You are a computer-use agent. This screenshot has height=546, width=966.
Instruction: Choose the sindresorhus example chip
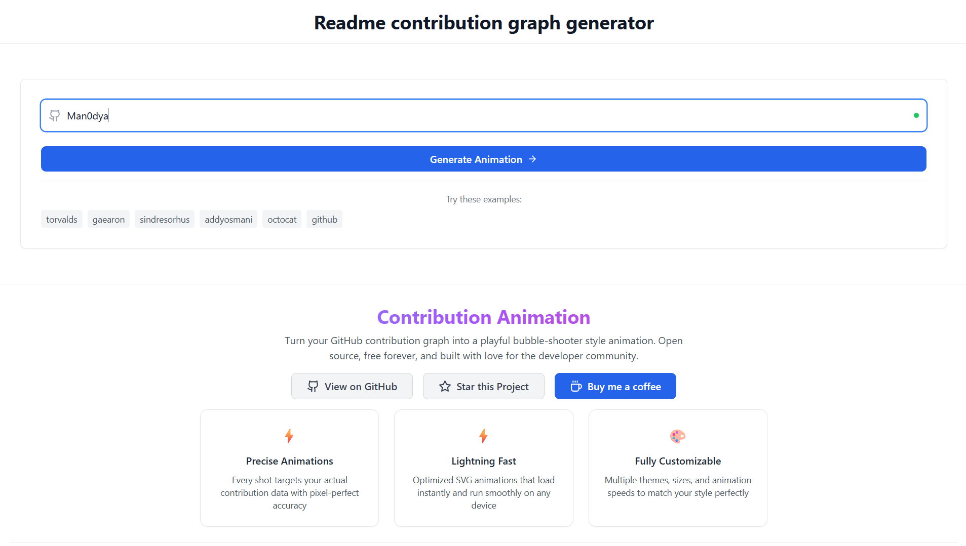click(164, 219)
